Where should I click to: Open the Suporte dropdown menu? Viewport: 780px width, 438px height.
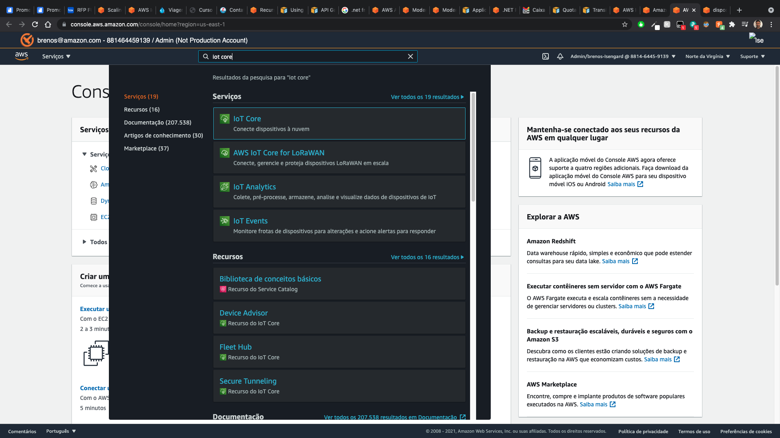click(x=752, y=56)
